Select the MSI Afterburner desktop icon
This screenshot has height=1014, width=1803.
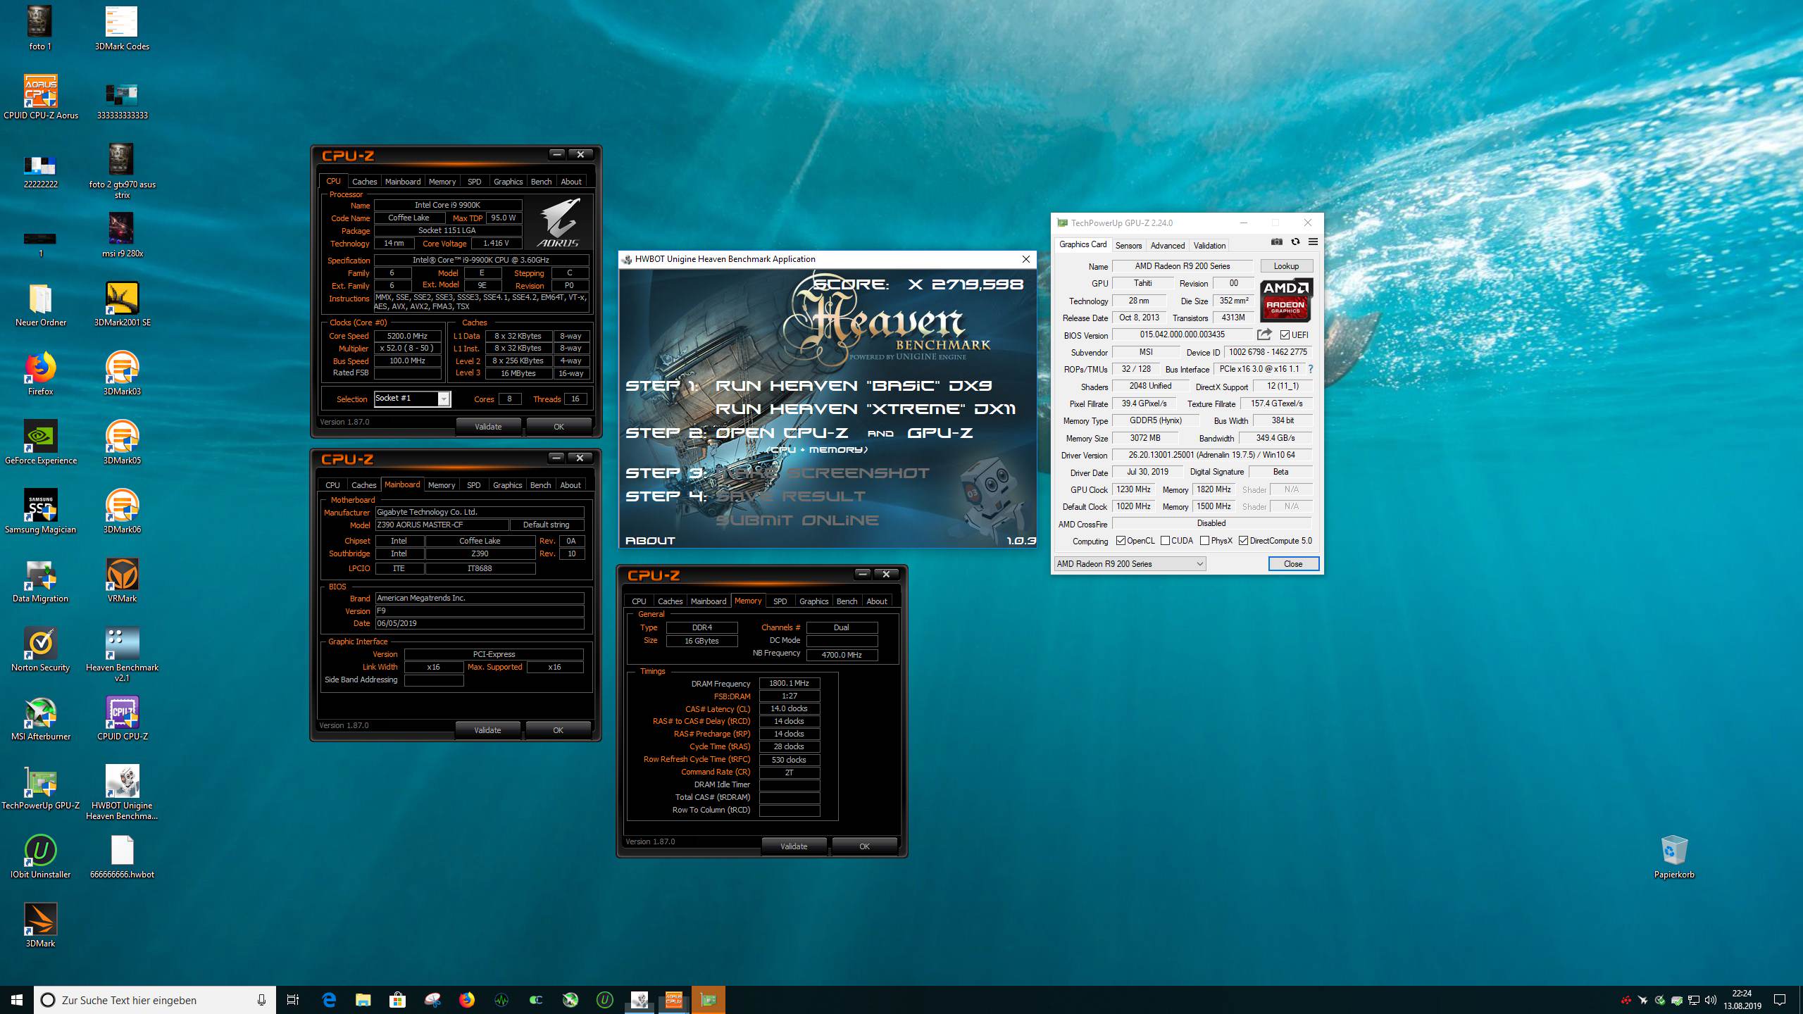(x=41, y=718)
